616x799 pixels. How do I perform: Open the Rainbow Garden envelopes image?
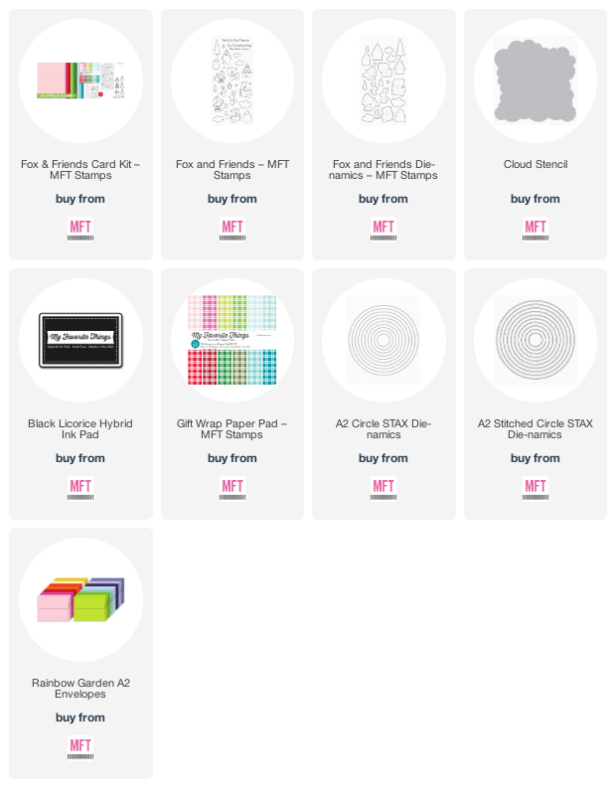80,599
